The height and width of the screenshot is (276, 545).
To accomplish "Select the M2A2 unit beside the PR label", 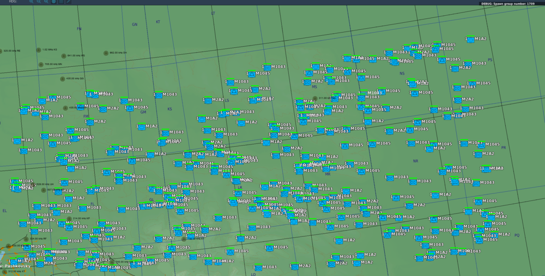I will click(x=479, y=154).
